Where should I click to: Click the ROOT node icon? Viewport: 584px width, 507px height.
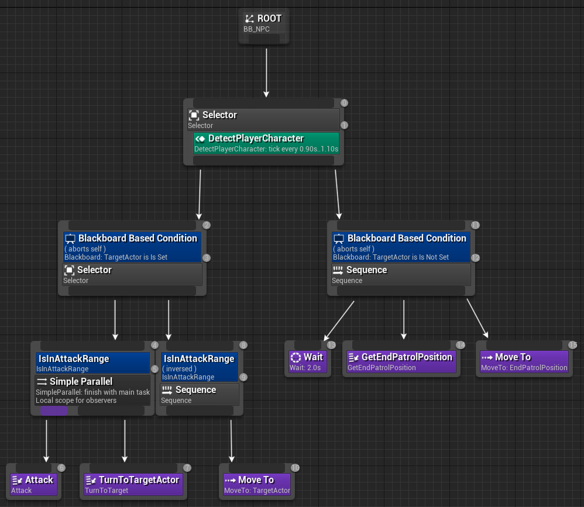249,18
